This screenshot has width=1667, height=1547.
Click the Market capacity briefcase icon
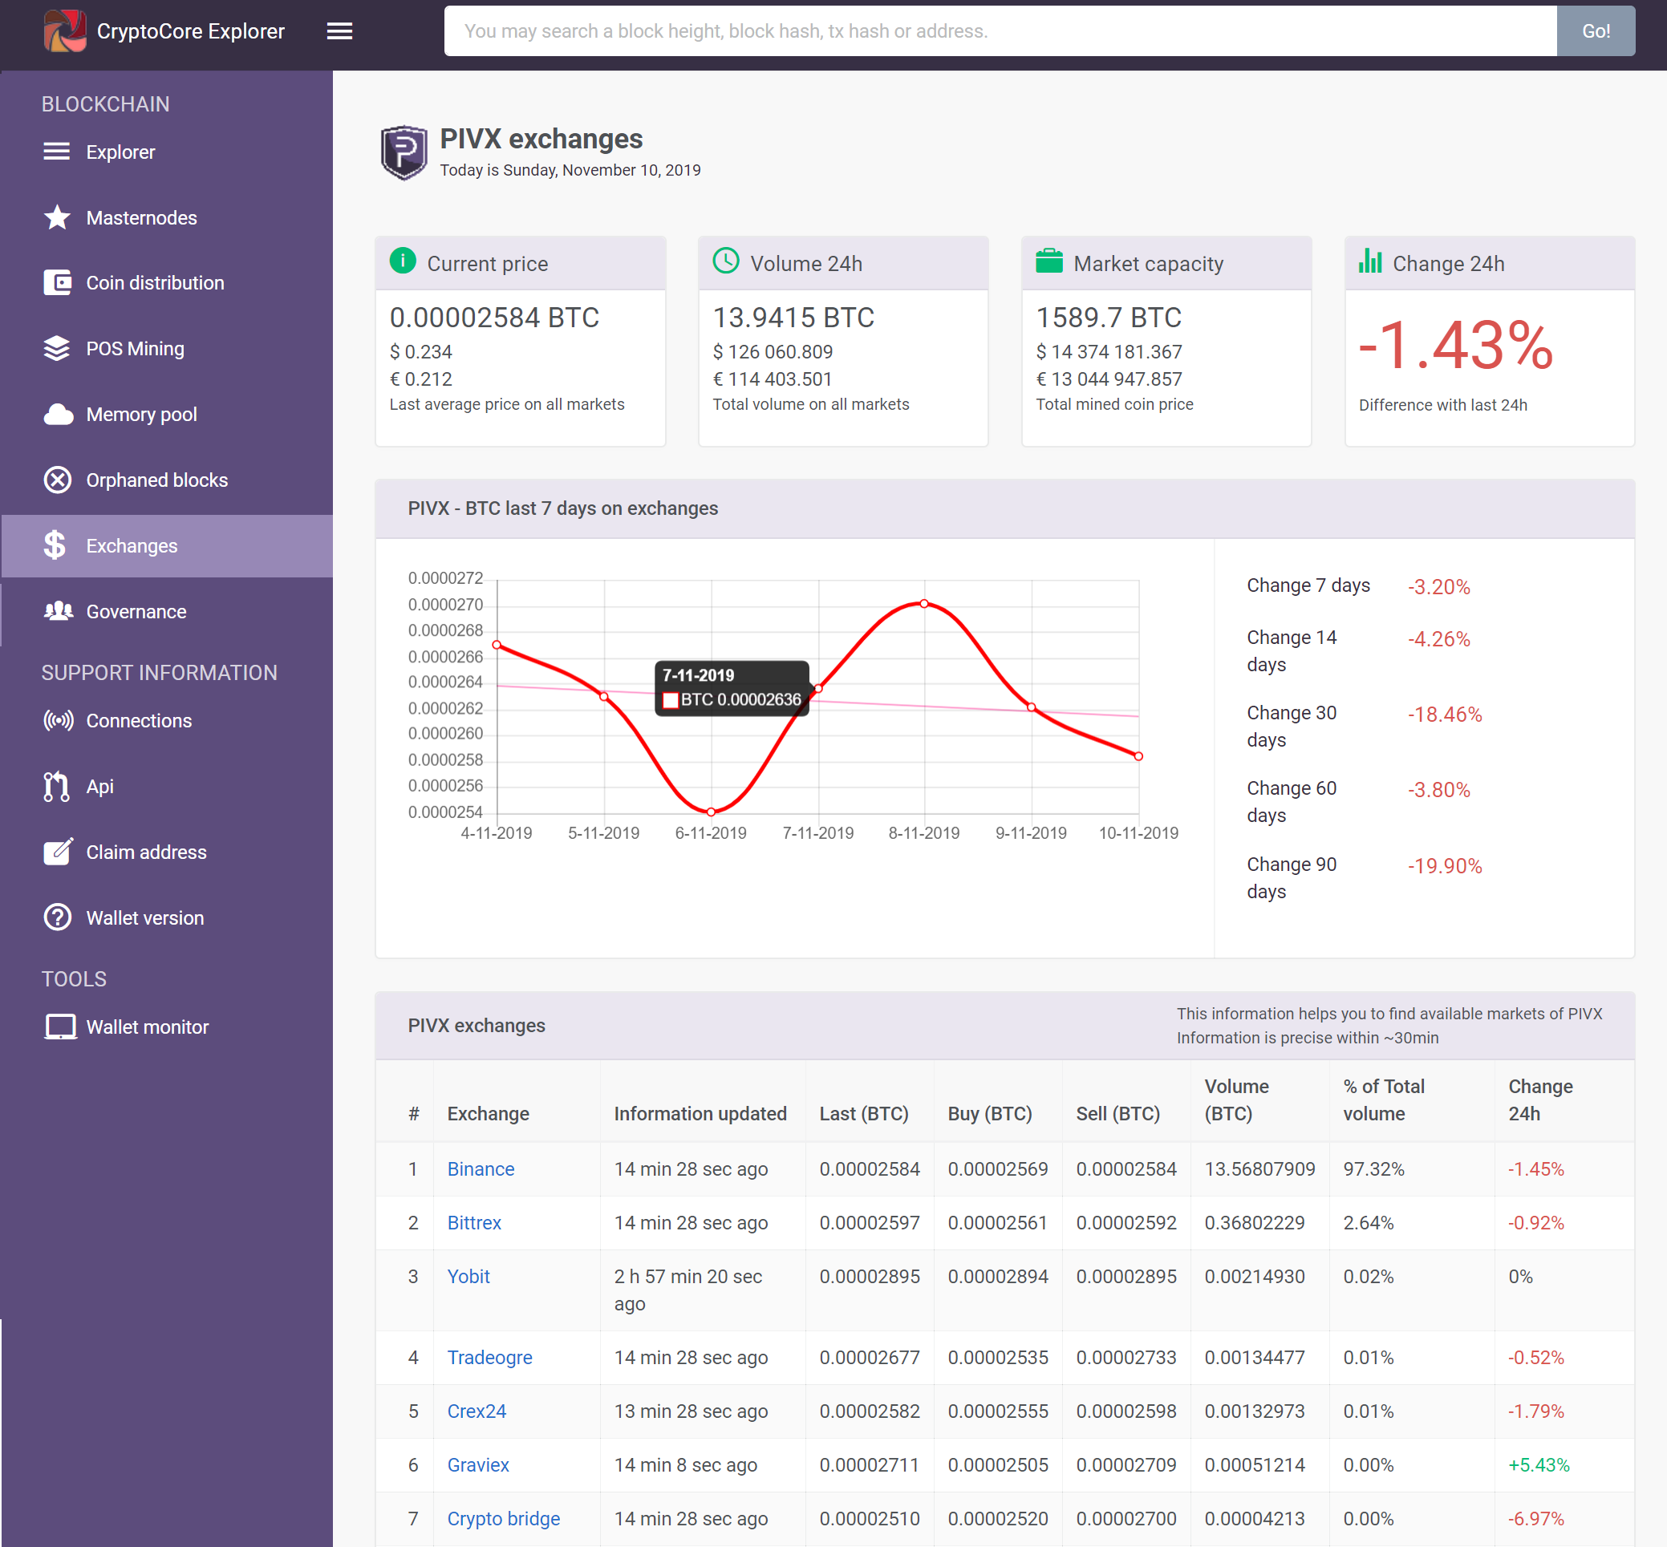pos(1049,261)
